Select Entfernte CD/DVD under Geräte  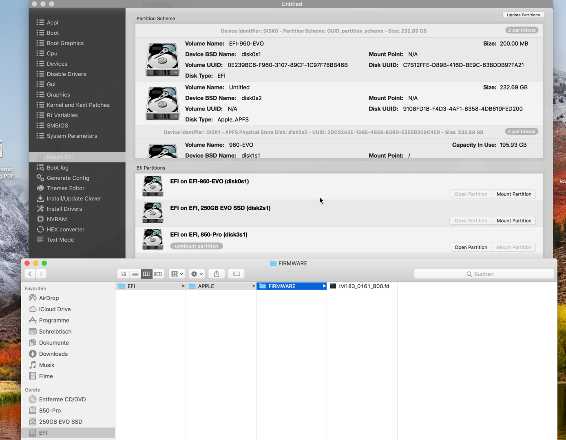pyautogui.click(x=62, y=399)
